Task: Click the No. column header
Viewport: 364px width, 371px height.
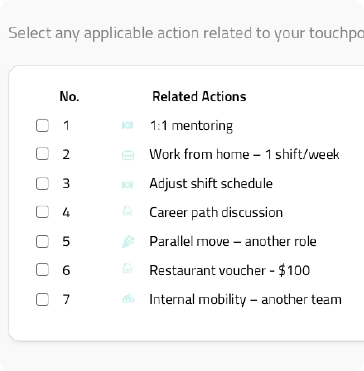Action: point(69,97)
